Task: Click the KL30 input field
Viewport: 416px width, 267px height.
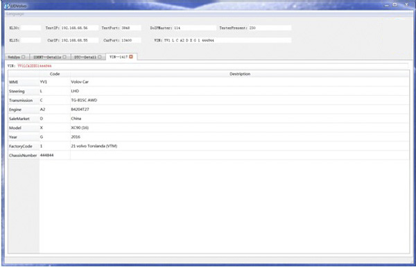Action: point(31,28)
